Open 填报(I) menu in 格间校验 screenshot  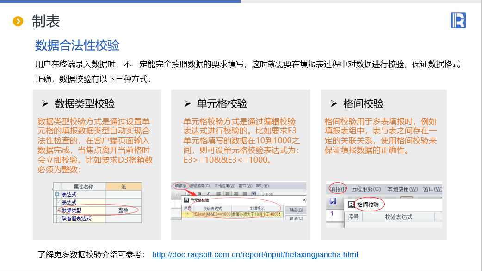click(x=338, y=189)
